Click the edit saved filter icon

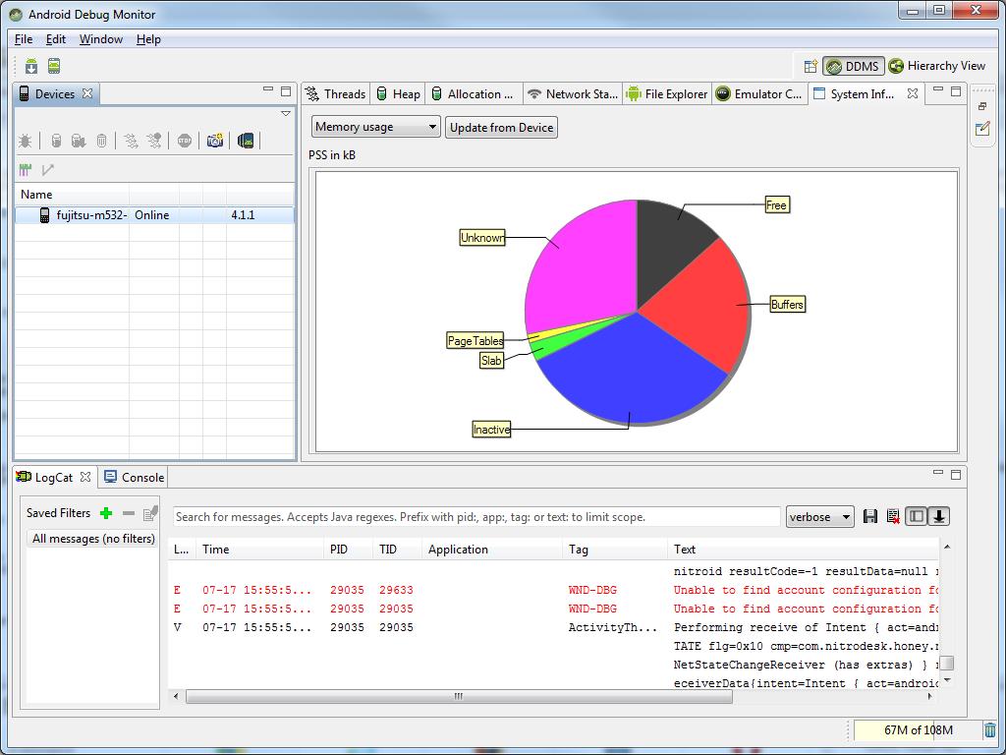[150, 513]
